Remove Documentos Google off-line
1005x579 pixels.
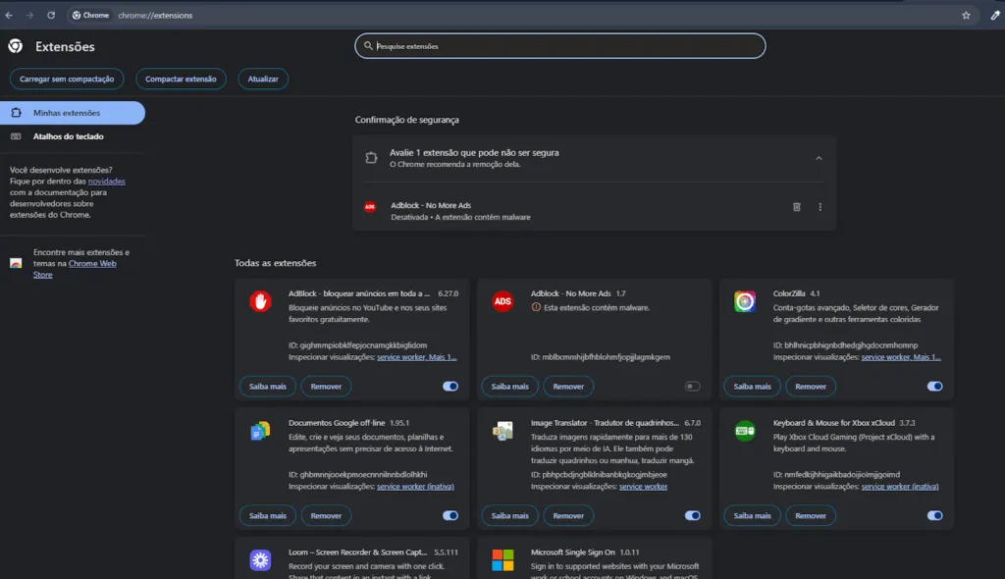coord(326,516)
